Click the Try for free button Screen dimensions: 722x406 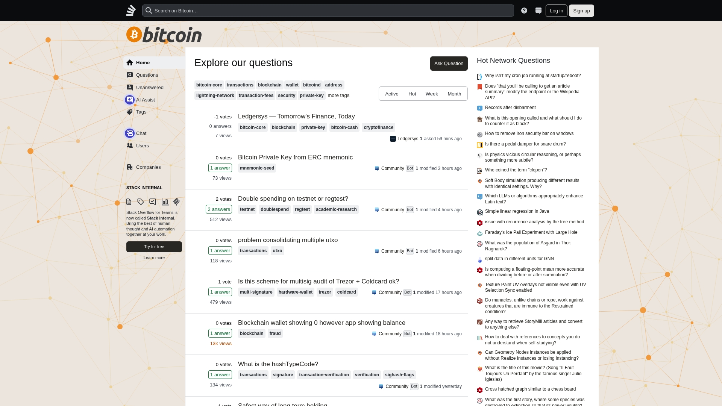click(154, 247)
